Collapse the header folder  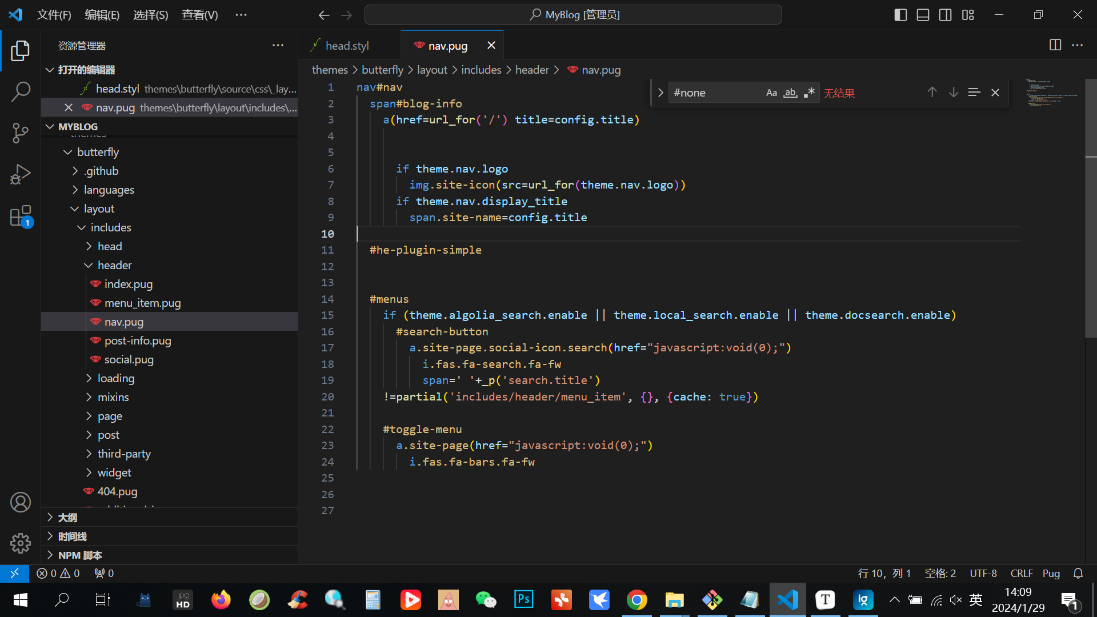point(114,265)
